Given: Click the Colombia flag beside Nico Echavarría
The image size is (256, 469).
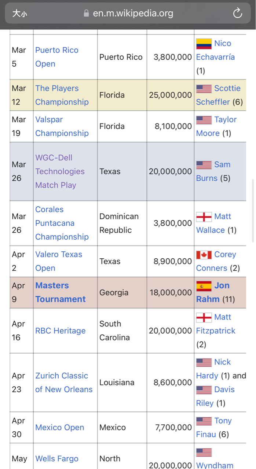Looking at the screenshot, I should coord(204,44).
